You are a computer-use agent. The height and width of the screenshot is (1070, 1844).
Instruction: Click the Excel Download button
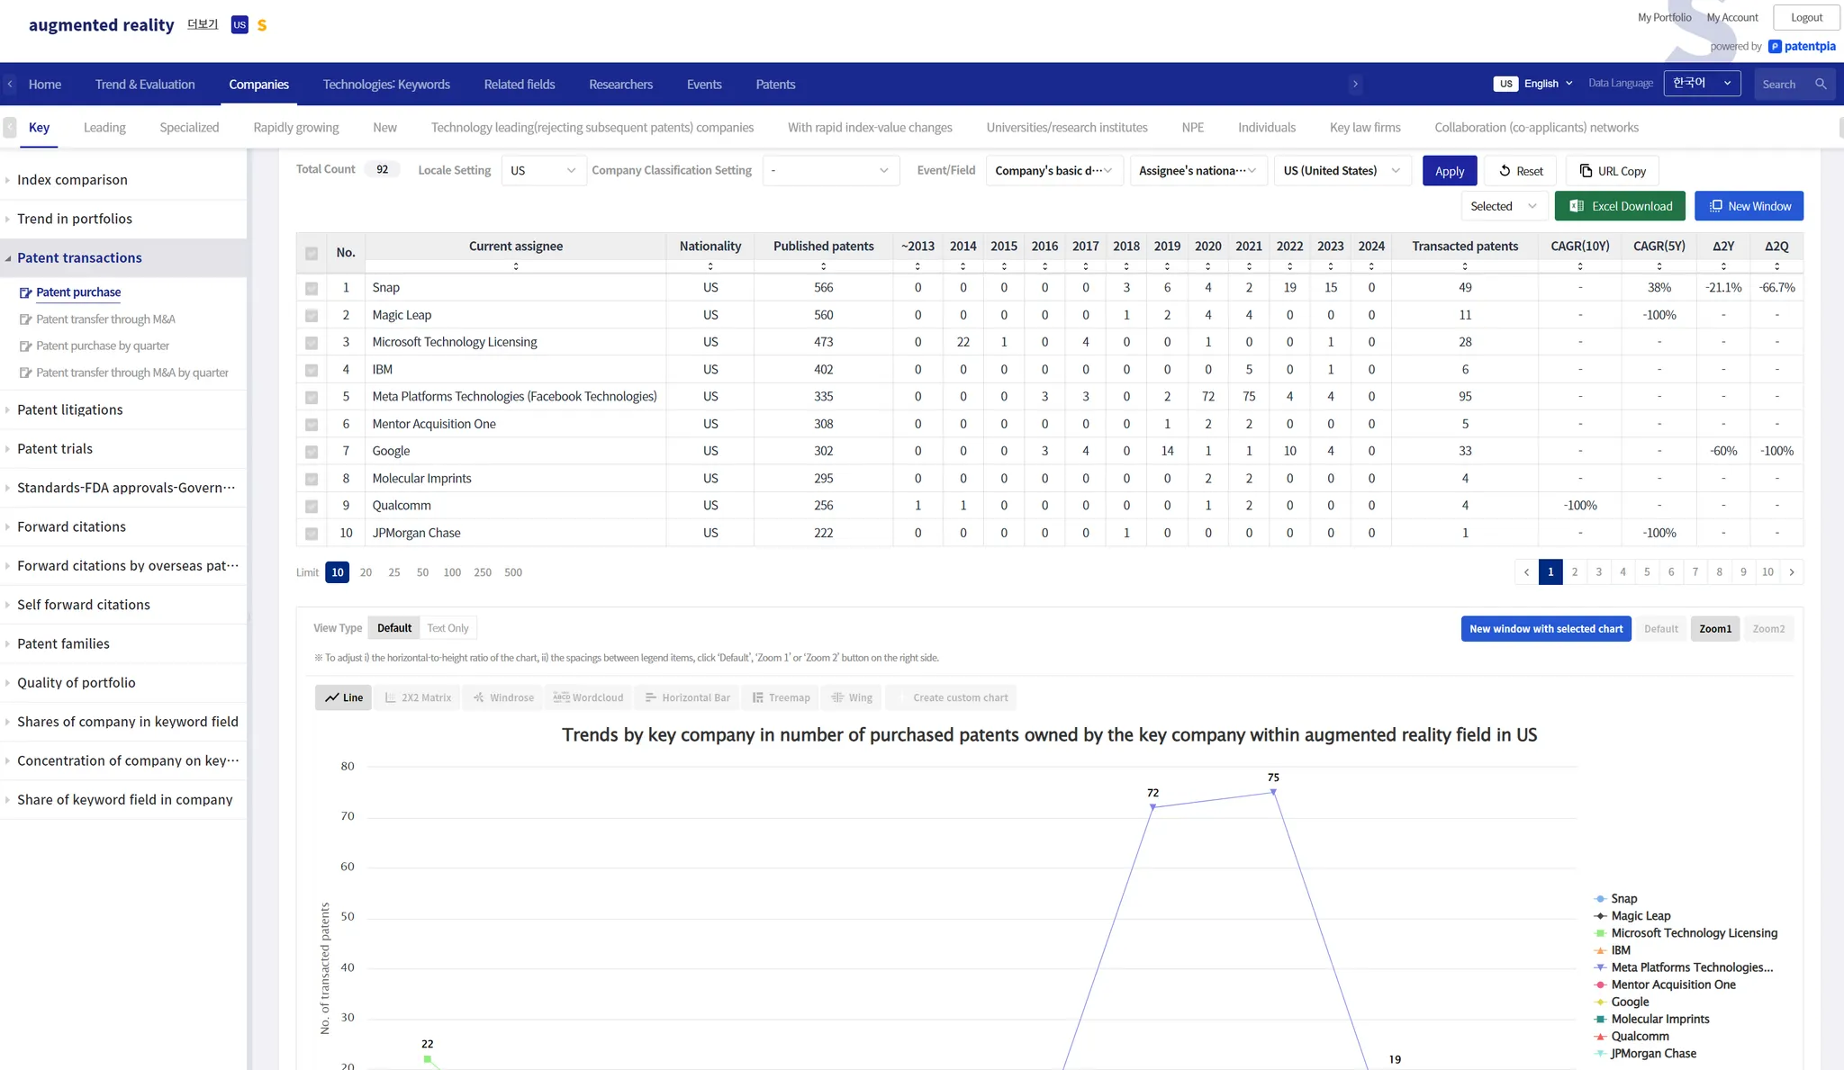[1621, 206]
